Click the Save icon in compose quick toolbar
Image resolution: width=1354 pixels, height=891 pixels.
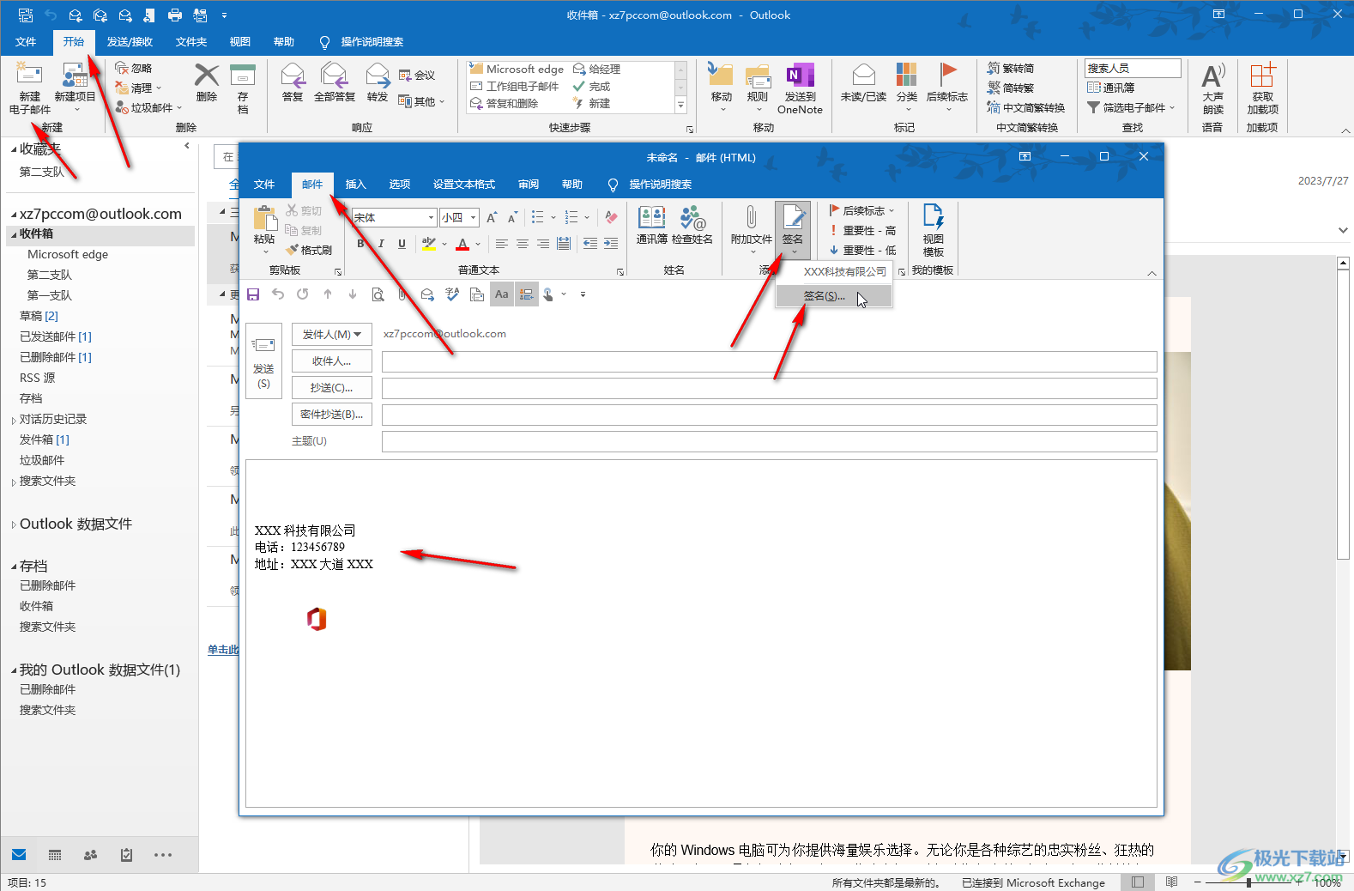pyautogui.click(x=253, y=294)
